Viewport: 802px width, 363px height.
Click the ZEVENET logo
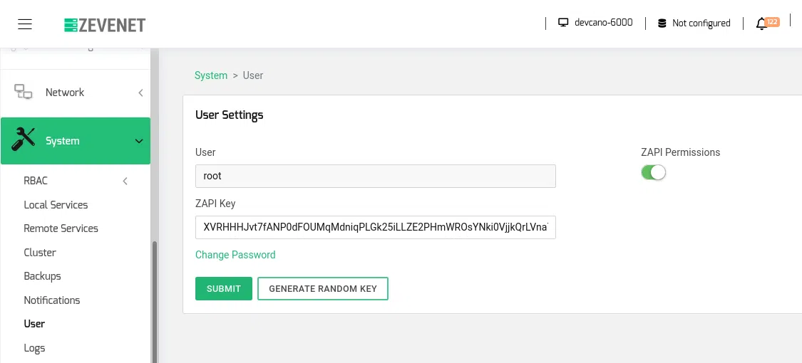tap(105, 25)
